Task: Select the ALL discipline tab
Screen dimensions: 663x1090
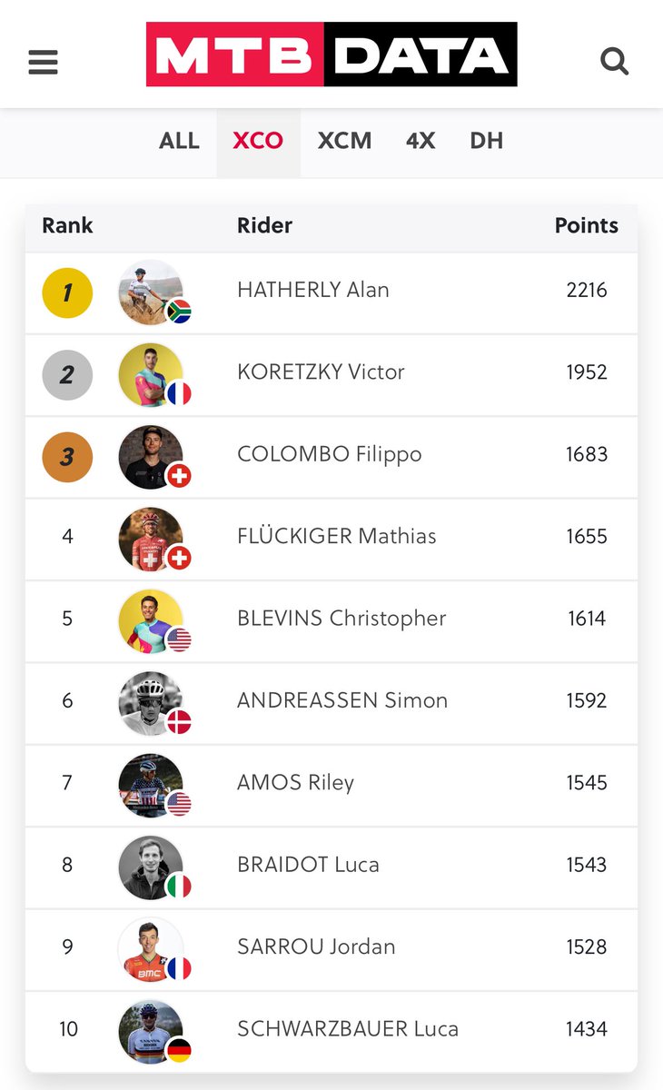Action: coord(179,141)
